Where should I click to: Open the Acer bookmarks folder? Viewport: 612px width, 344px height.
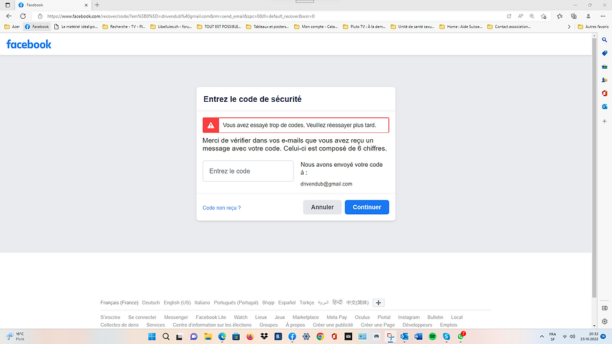pos(12,27)
